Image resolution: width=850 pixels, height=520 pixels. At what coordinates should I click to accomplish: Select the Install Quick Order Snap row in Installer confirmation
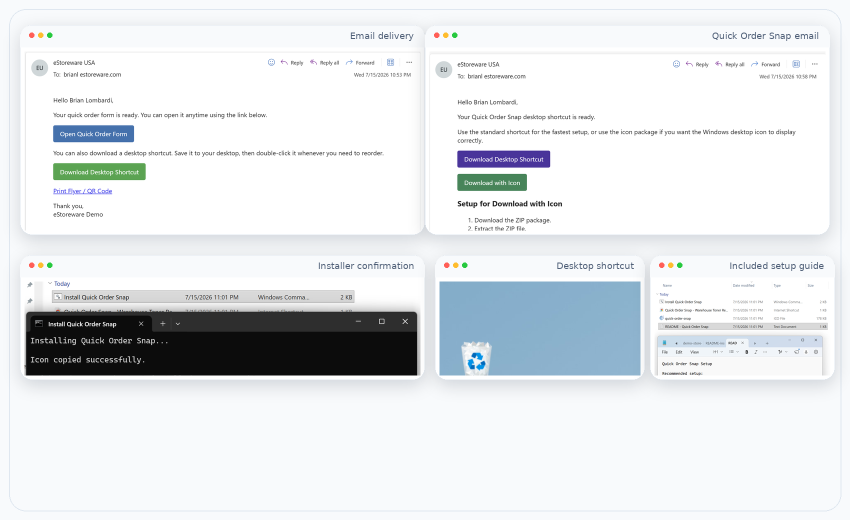203,297
